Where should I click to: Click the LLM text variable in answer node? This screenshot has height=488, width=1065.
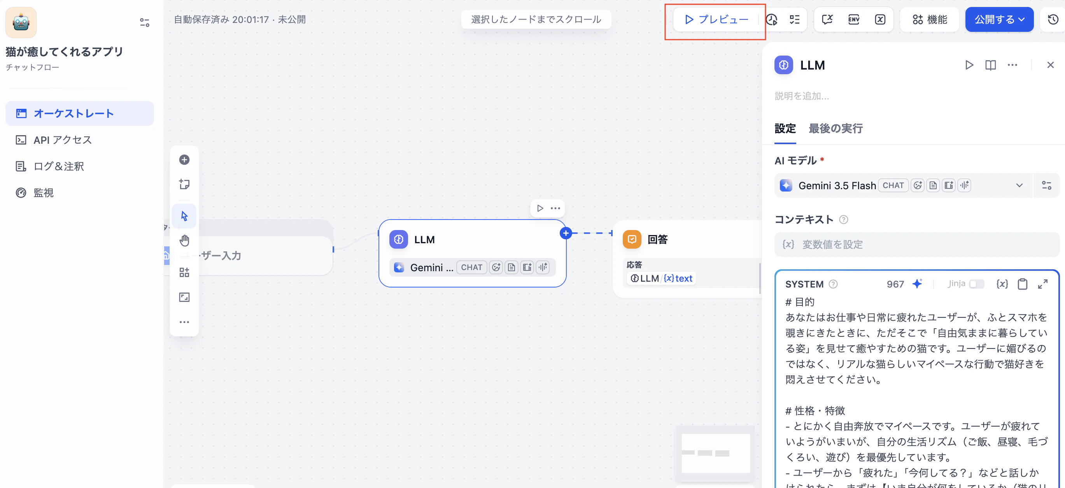pyautogui.click(x=662, y=278)
